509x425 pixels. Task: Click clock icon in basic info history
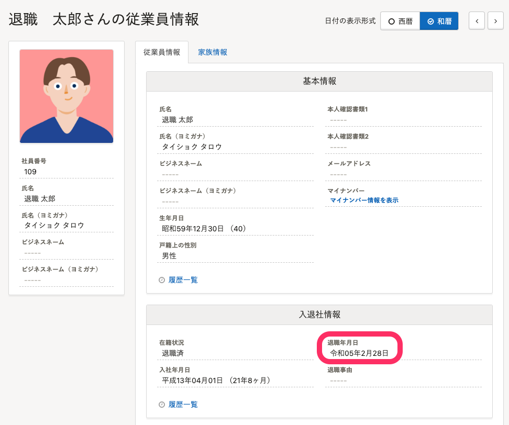(x=162, y=280)
